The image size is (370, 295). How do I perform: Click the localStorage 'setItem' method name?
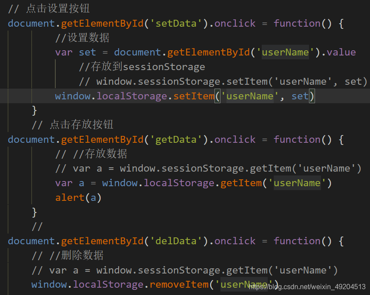(x=194, y=96)
